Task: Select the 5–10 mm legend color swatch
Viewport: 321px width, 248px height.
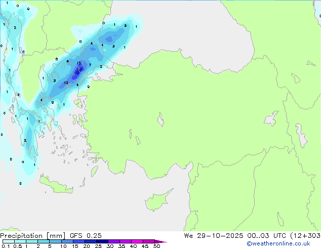Action: pos(55,241)
